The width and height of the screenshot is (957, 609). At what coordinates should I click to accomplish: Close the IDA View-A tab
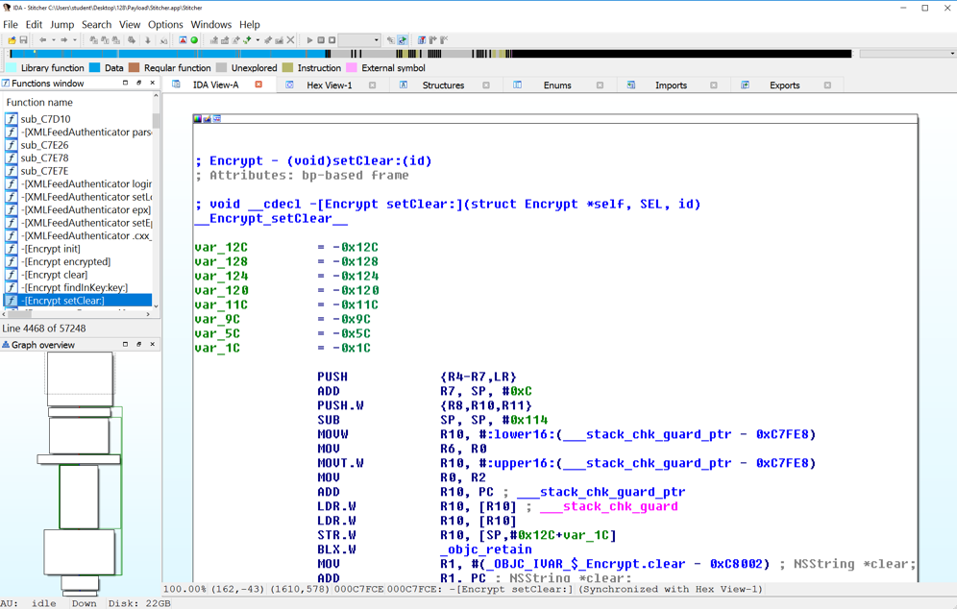[x=258, y=85]
